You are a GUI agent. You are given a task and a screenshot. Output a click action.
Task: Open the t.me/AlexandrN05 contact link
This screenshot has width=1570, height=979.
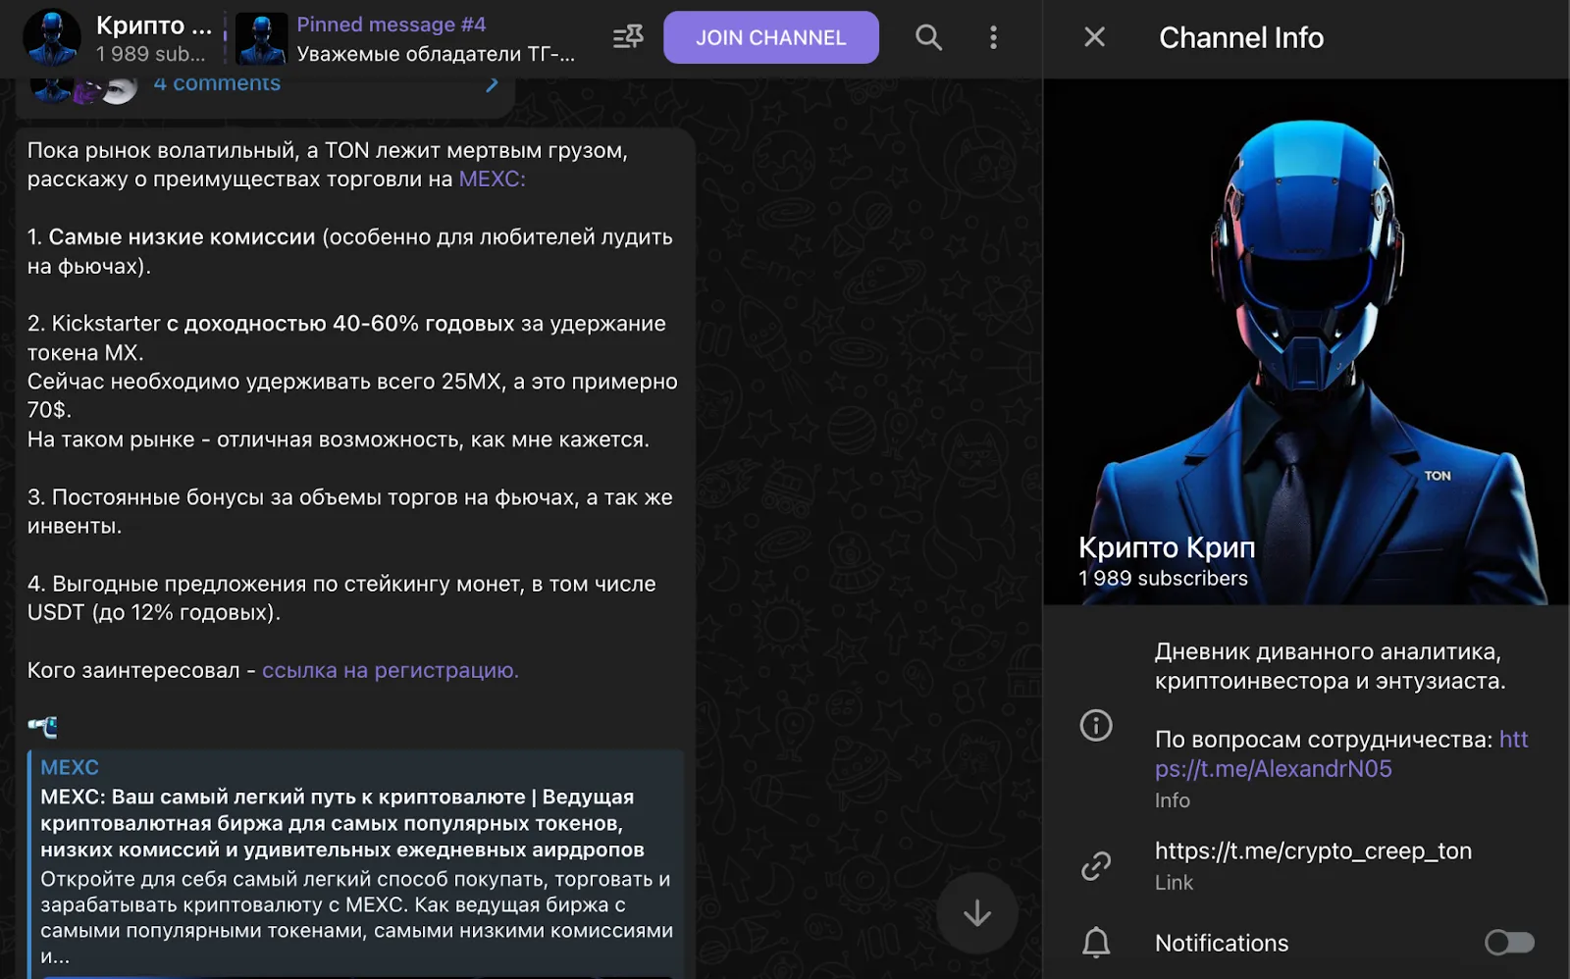click(1341, 753)
